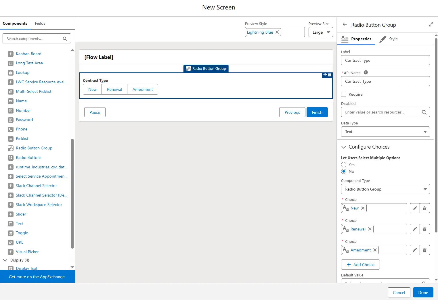438x300 pixels.
Task: Click the Preview Style combobox
Action: (275, 32)
